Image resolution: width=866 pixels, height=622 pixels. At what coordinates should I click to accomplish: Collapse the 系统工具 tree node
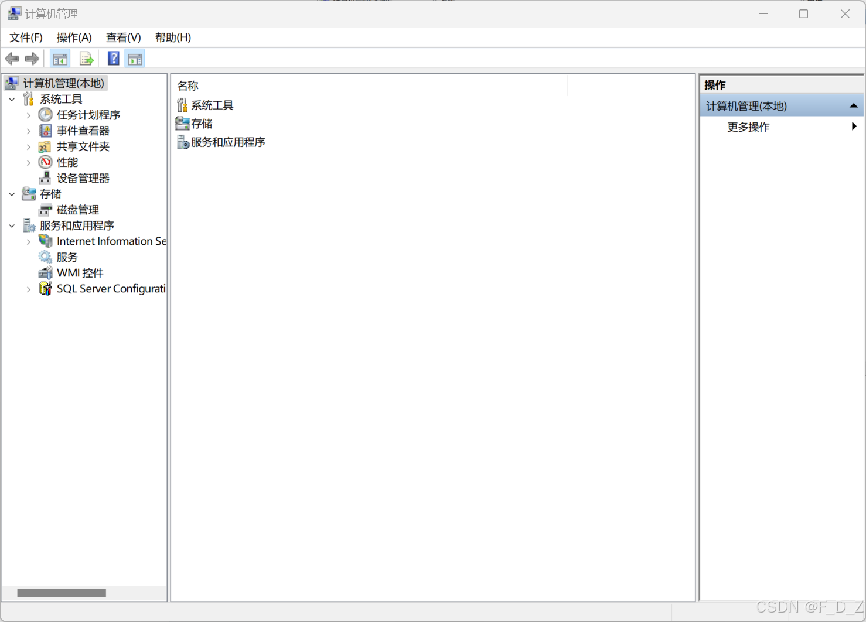pos(12,100)
